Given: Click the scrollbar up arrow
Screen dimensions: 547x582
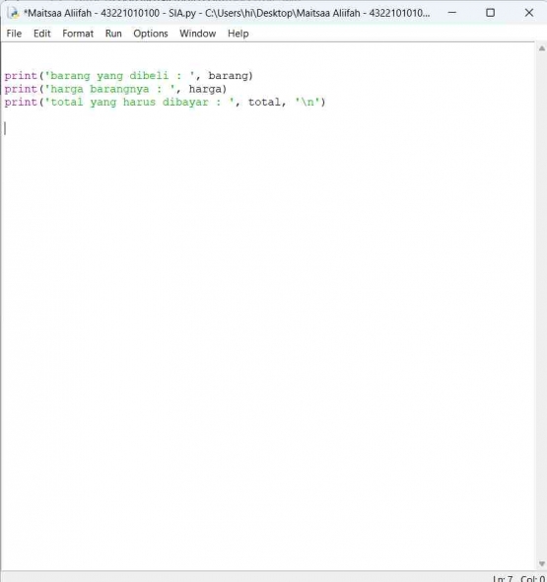Looking at the screenshot, I should click(542, 48).
